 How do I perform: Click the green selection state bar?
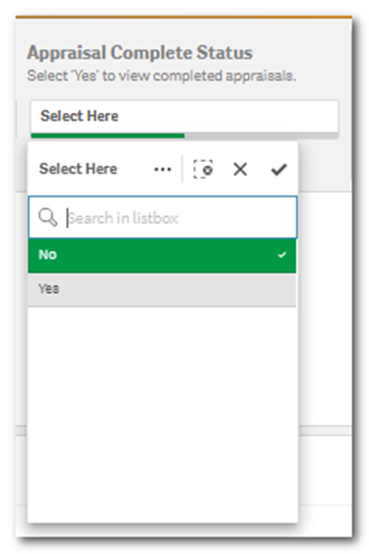click(108, 136)
